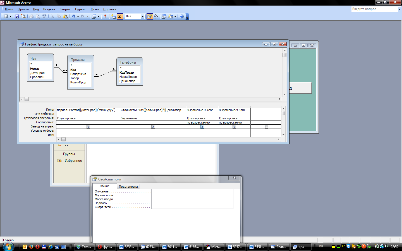Screen dimensions: 402x251
Task: Enable show checkbox in empty fifth column
Action: tap(266, 127)
